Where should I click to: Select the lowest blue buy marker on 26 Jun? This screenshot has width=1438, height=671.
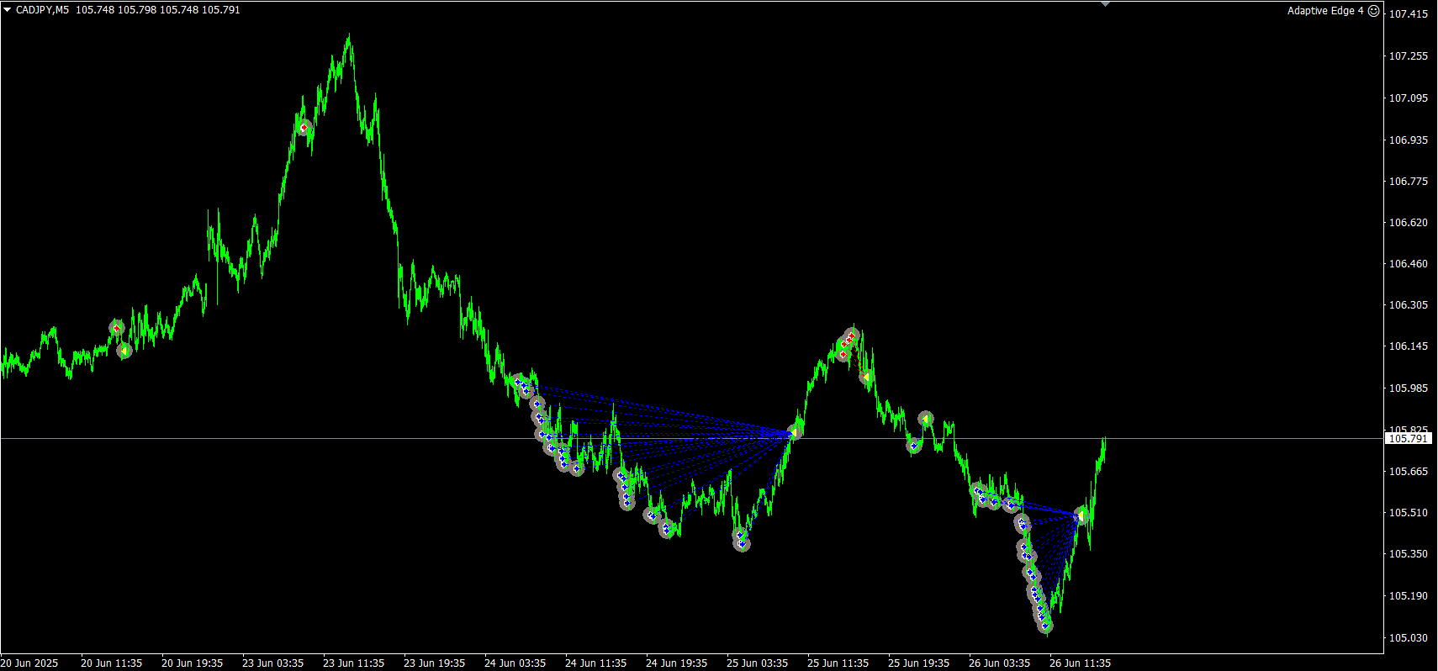tap(1045, 626)
